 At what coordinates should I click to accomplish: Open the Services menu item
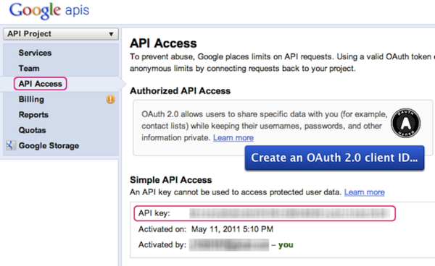pyautogui.click(x=35, y=53)
